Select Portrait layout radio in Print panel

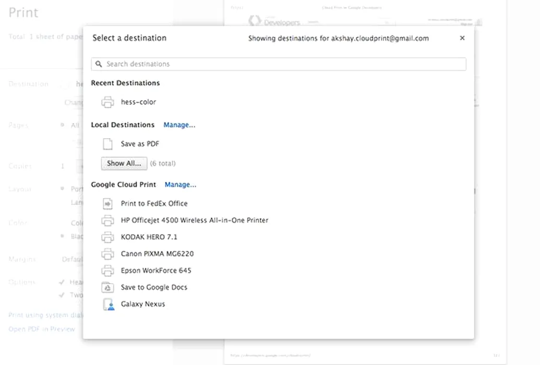62,189
